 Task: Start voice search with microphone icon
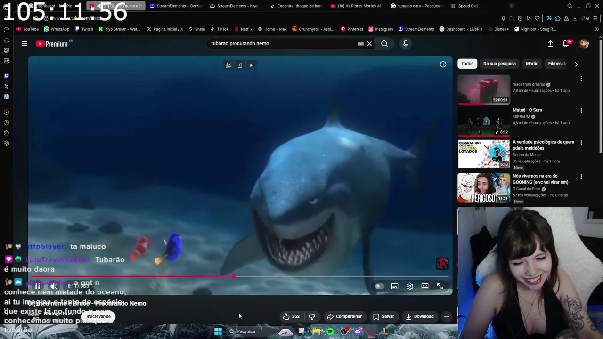pyautogui.click(x=406, y=44)
